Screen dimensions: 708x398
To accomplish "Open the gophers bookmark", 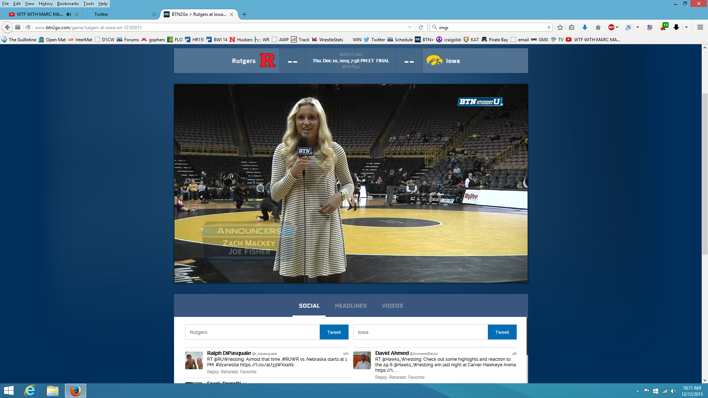I will pos(153,39).
